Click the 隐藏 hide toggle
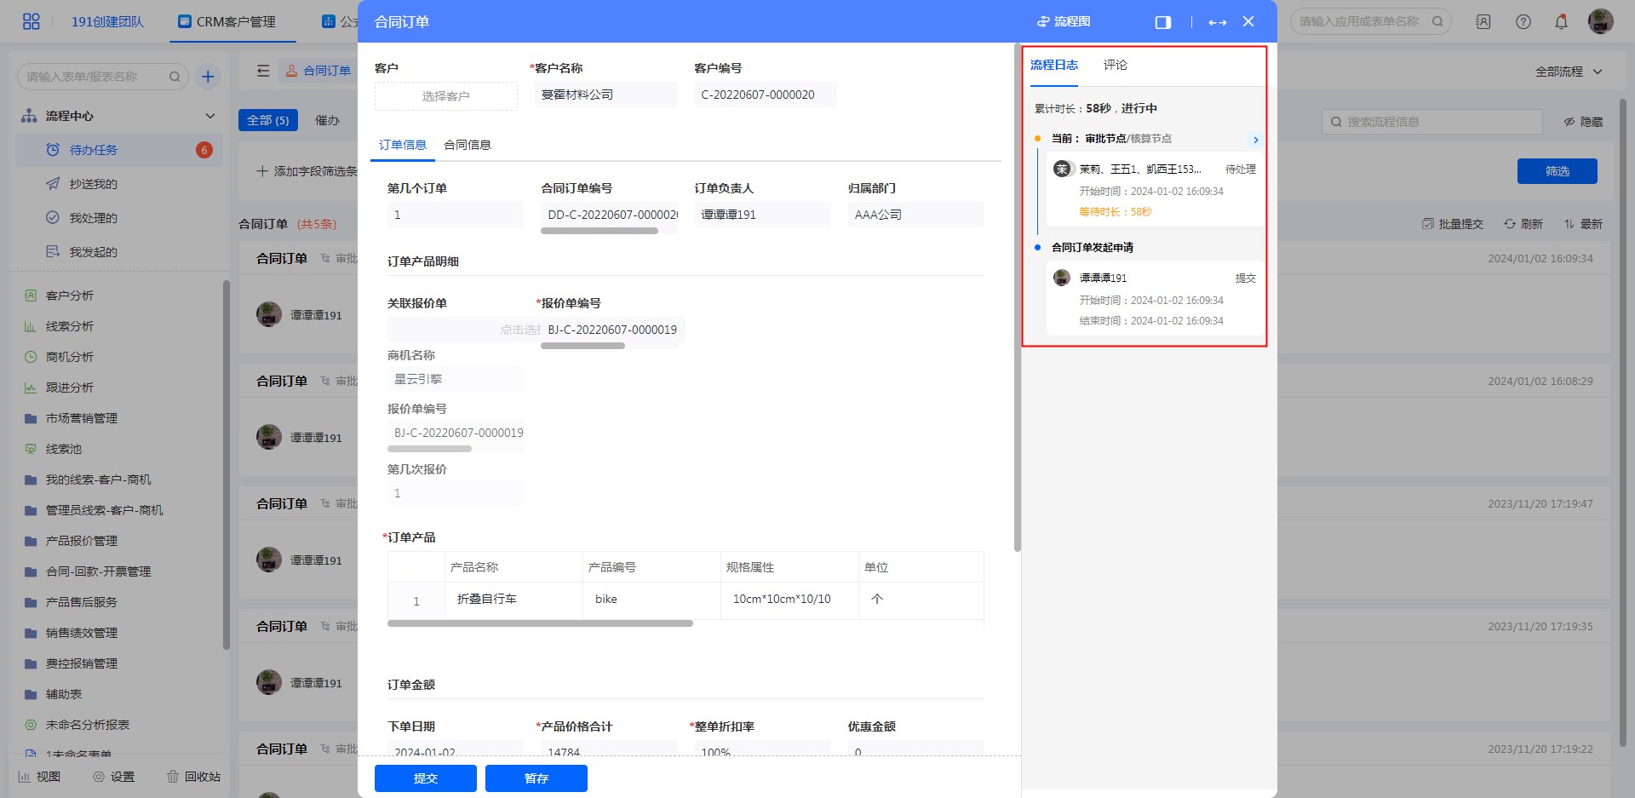This screenshot has width=1635, height=798. point(1583,122)
